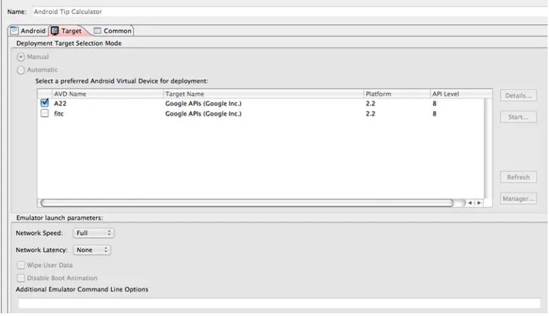
Task: Sort by AVD Name column header
Action: tap(107, 94)
